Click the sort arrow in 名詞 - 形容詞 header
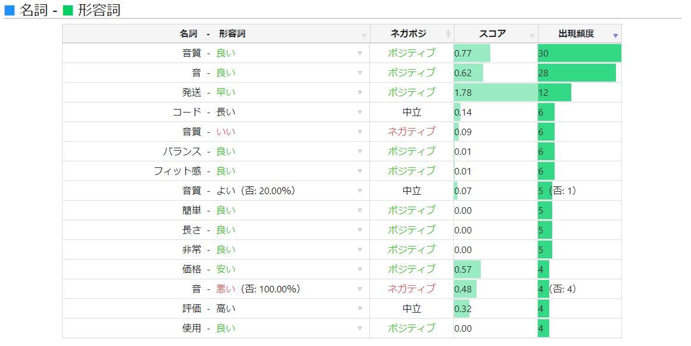This screenshot has width=691, height=346. pyautogui.click(x=364, y=36)
